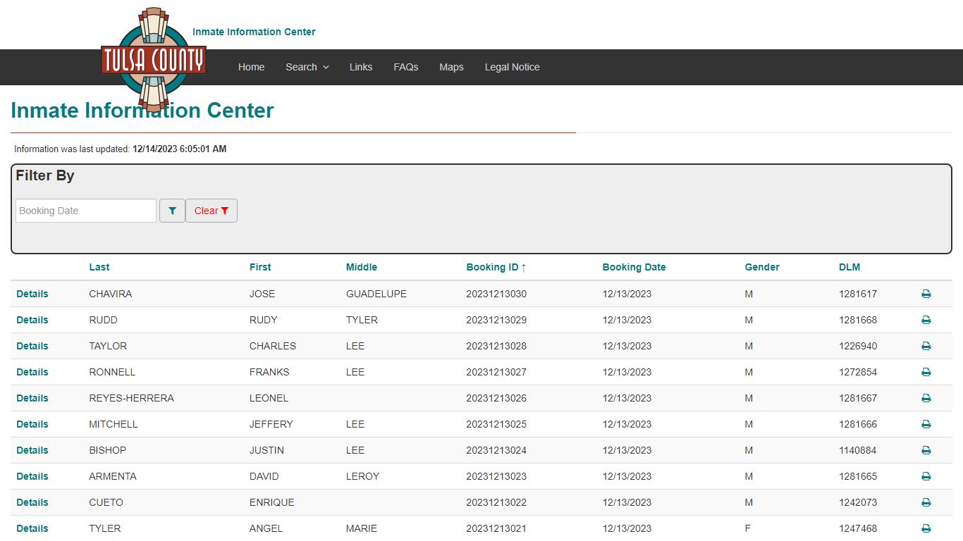963x541 pixels.
Task: Click the large Inmate Information Center heading
Action: click(142, 111)
